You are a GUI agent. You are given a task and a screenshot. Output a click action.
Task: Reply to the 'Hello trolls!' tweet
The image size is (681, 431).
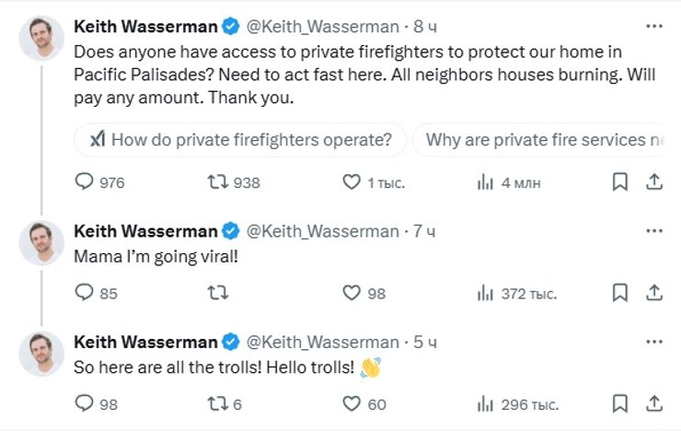[x=85, y=403]
